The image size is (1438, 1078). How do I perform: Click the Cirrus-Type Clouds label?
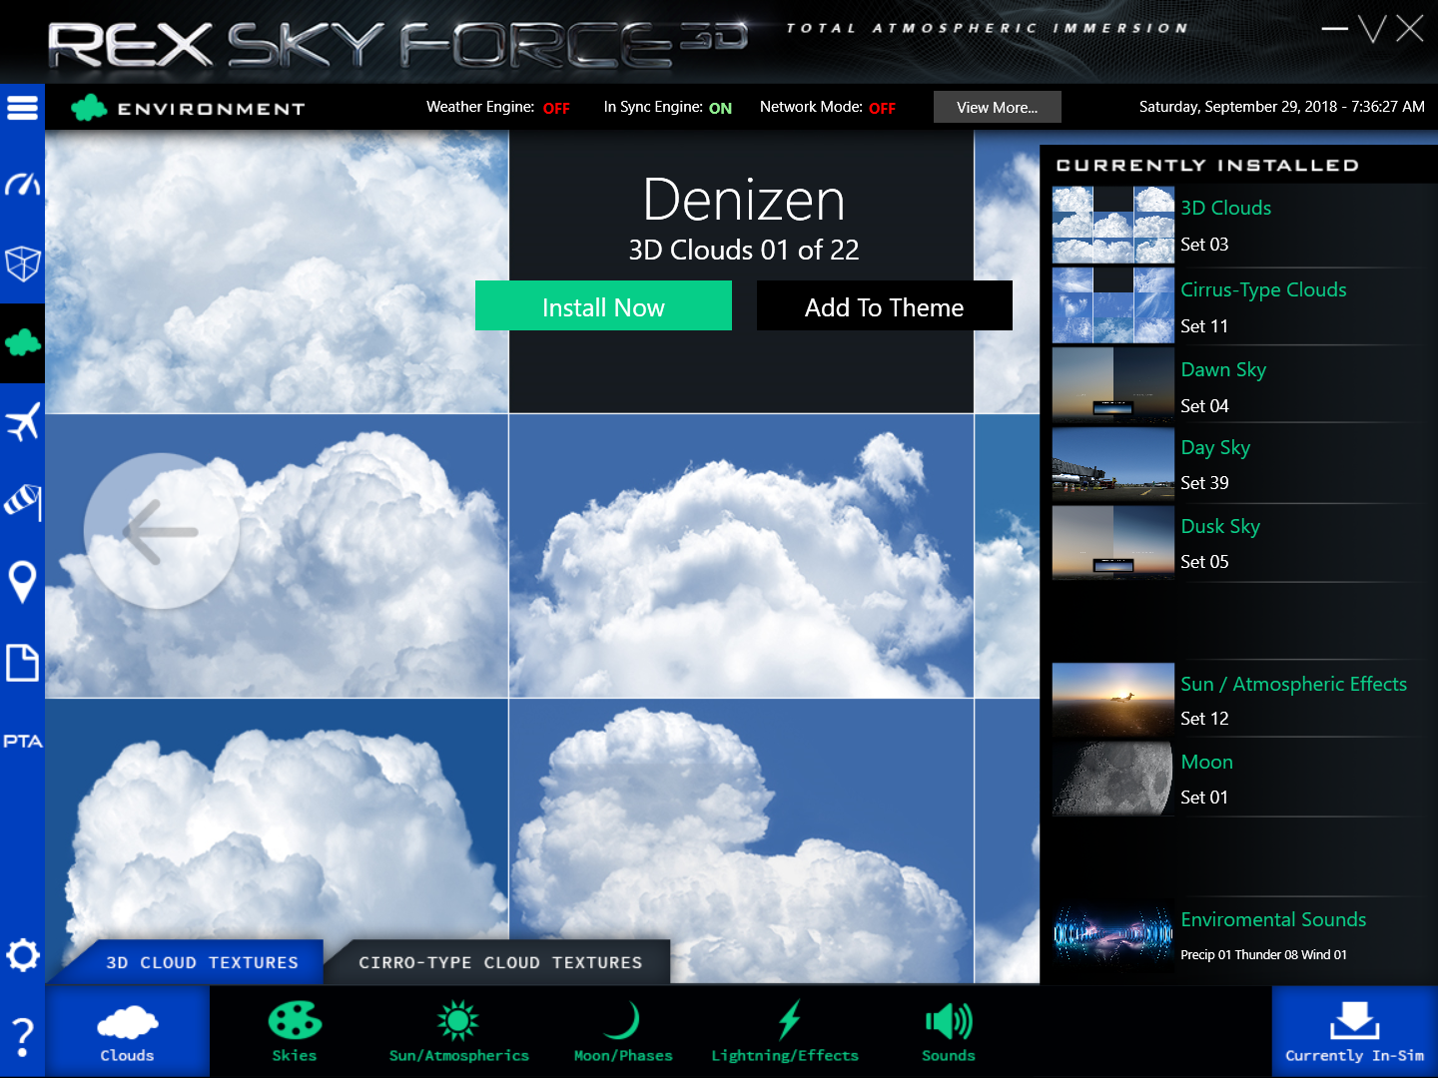(1263, 290)
